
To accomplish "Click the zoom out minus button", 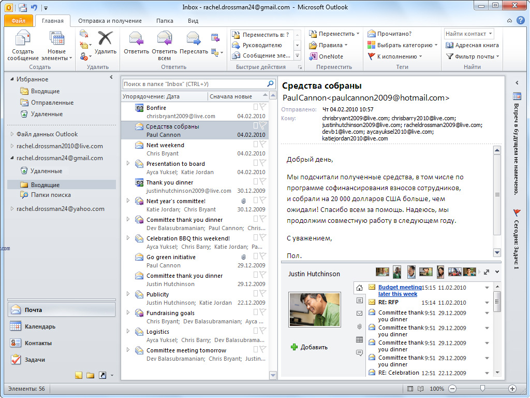I will point(453,389).
